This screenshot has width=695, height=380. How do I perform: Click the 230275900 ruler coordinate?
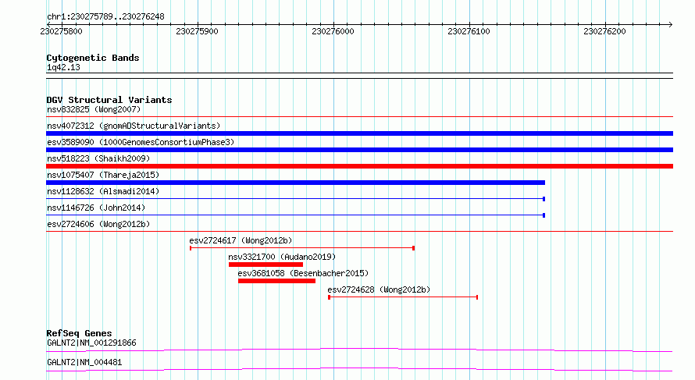click(x=197, y=31)
